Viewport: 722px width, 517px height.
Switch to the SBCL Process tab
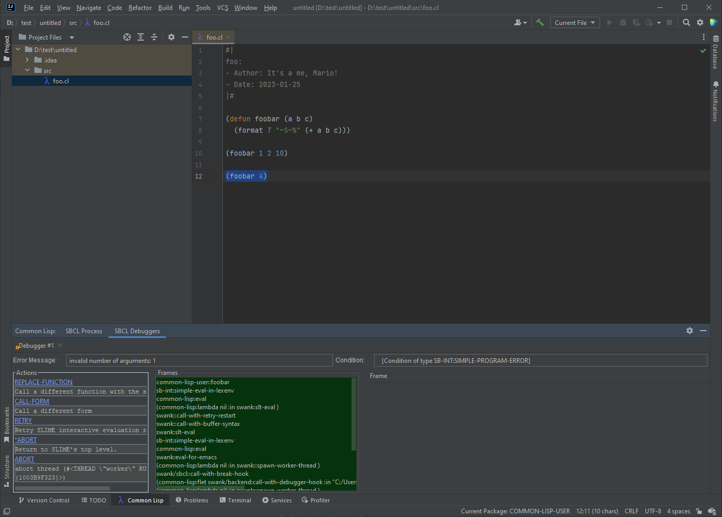[x=84, y=331]
